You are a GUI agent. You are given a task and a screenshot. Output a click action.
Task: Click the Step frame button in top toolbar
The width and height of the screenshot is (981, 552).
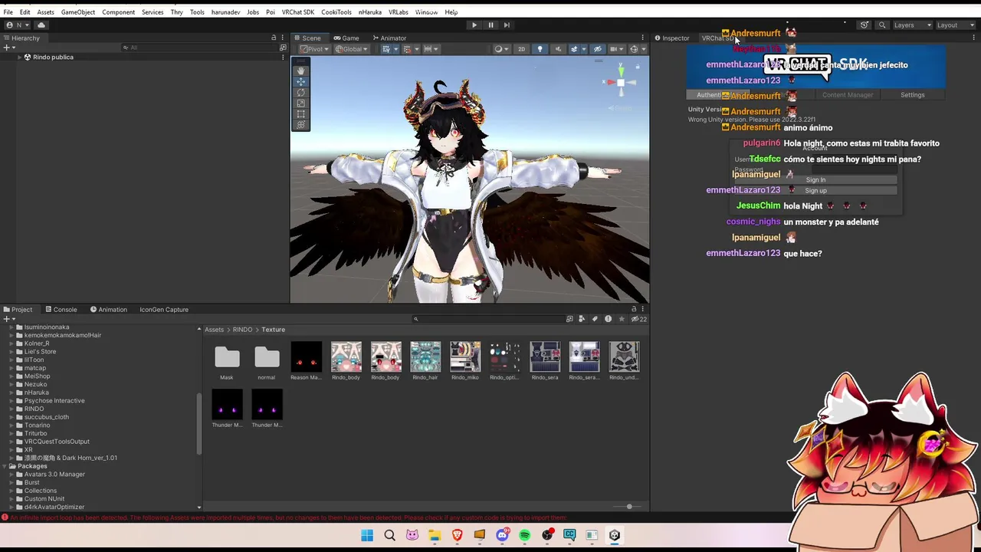(x=507, y=25)
